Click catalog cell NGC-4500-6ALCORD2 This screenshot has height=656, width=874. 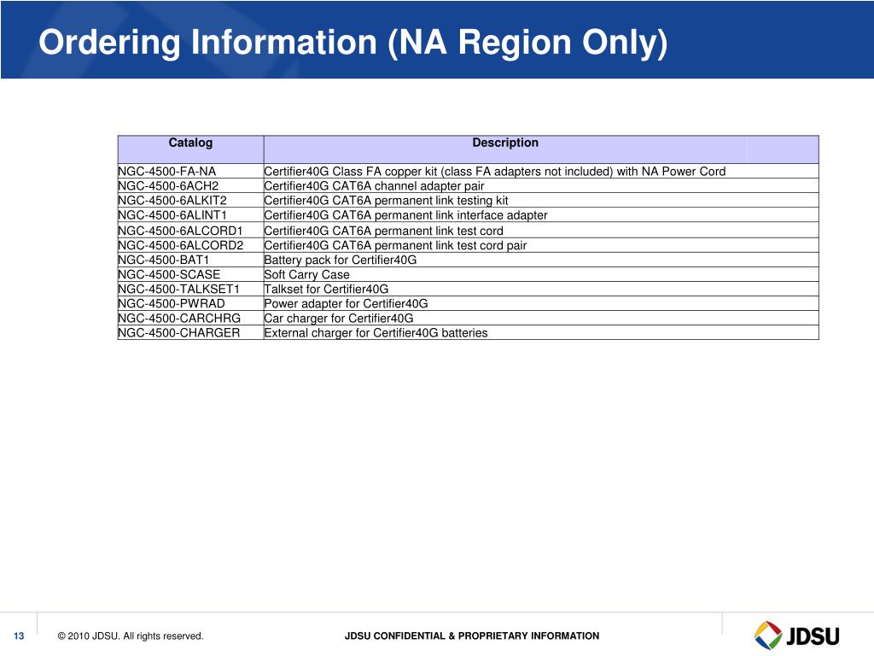pos(190,245)
